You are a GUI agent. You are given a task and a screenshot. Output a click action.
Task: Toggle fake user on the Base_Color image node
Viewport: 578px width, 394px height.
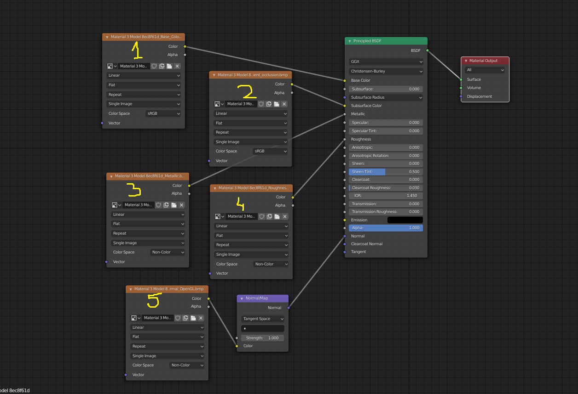pyautogui.click(x=155, y=67)
